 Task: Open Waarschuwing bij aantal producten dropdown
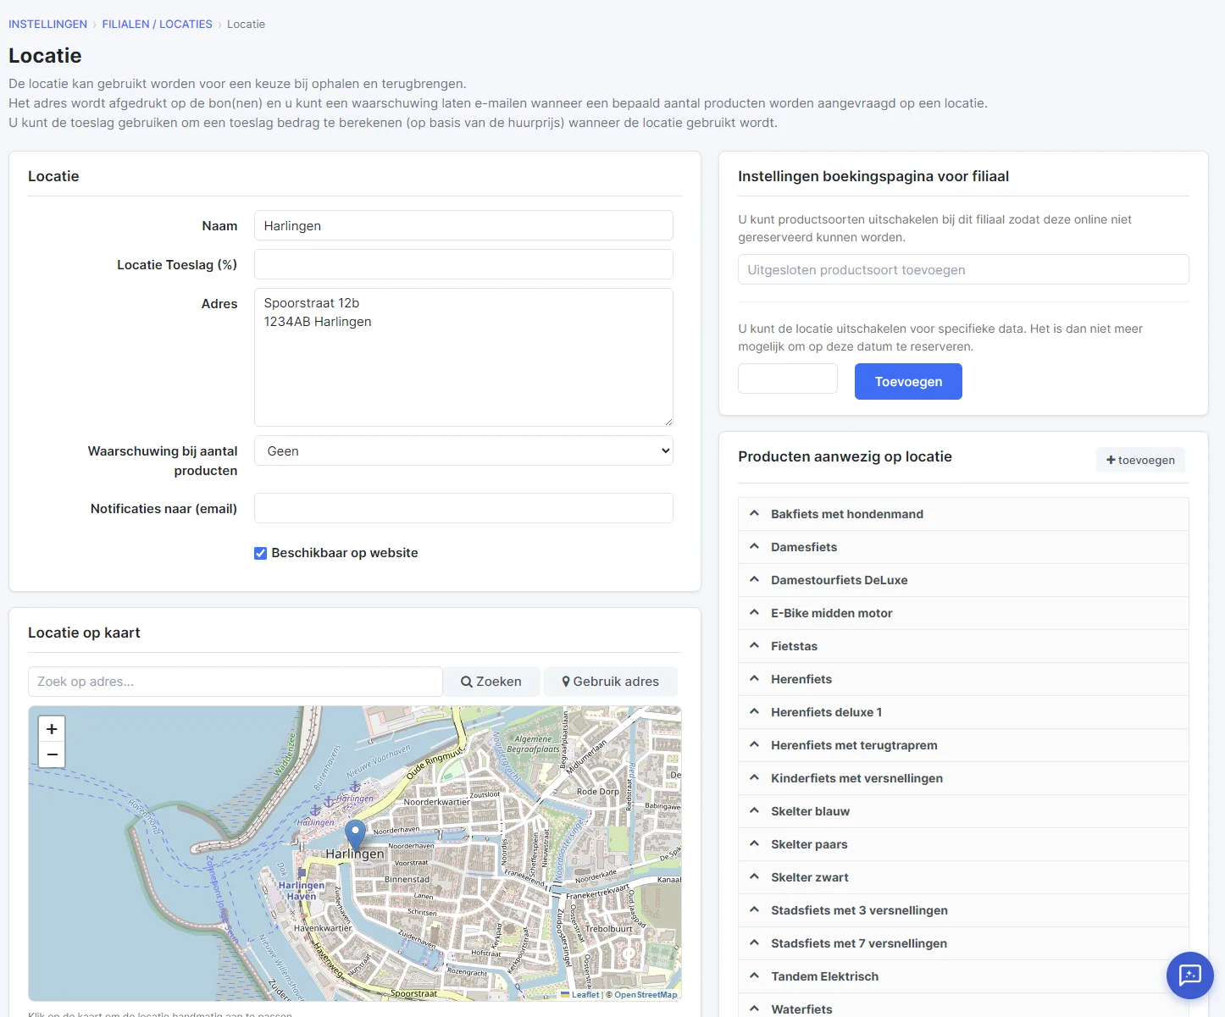[463, 450]
